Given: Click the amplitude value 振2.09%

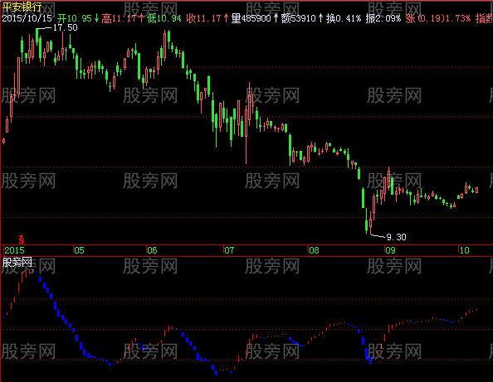Looking at the screenshot, I should [383, 18].
